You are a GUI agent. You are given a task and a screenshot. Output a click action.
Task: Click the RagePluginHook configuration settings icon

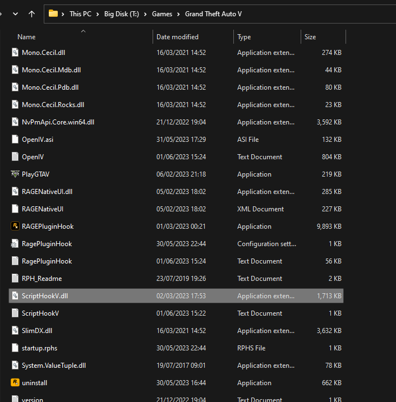pos(15,244)
